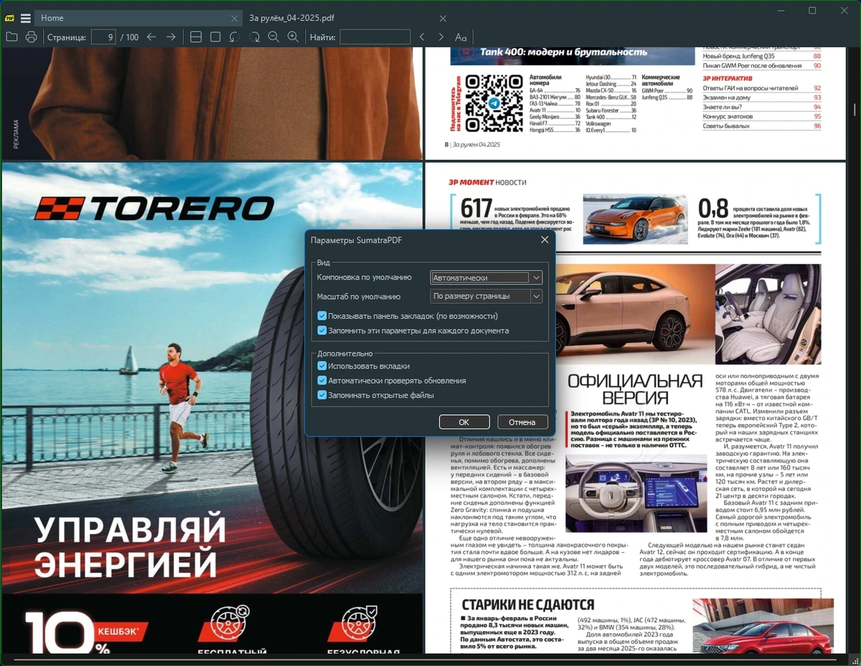Click the 617 statistic number
The height and width of the screenshot is (666, 861).
(476, 209)
